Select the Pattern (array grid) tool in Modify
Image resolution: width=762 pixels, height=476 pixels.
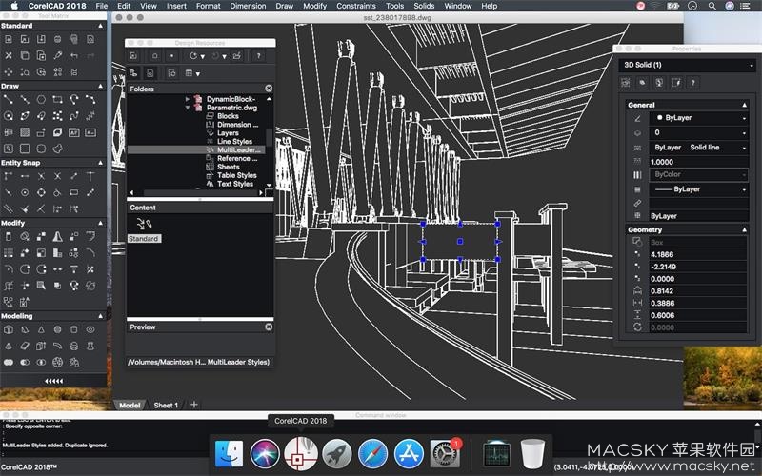(9, 253)
